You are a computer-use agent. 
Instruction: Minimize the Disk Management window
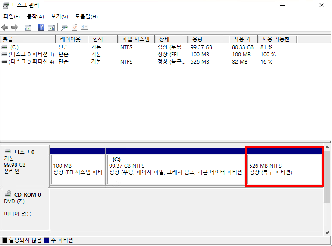click(282, 5)
